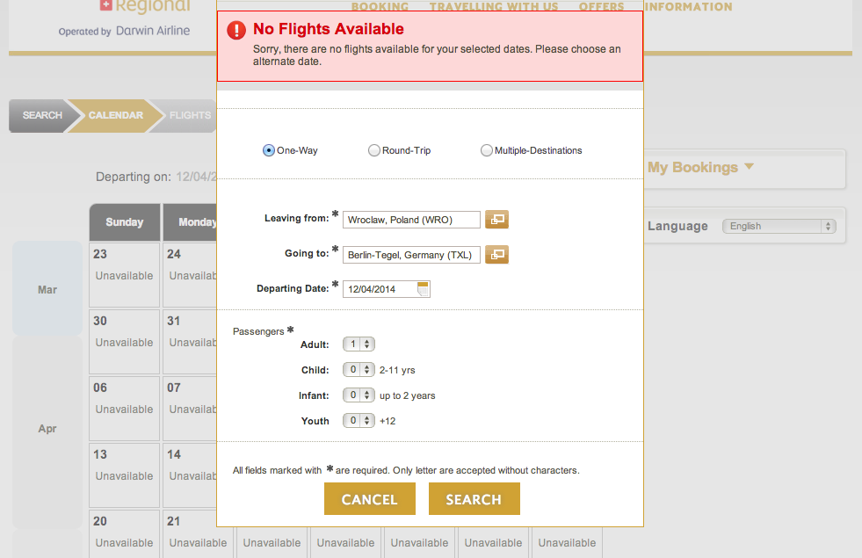Open the Infant passenger count dropdown

click(x=359, y=395)
